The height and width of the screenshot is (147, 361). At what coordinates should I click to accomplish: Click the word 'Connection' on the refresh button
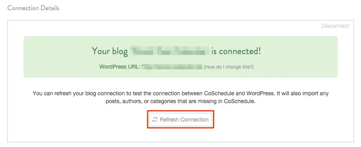click(195, 120)
